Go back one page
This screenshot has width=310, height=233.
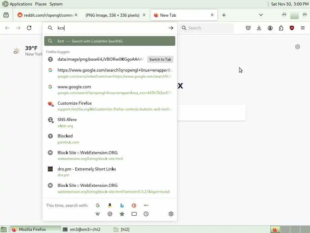(x=7, y=28)
